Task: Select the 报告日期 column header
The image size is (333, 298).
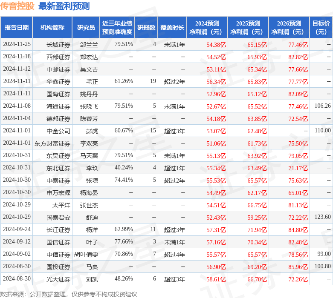Action: tap(17, 28)
